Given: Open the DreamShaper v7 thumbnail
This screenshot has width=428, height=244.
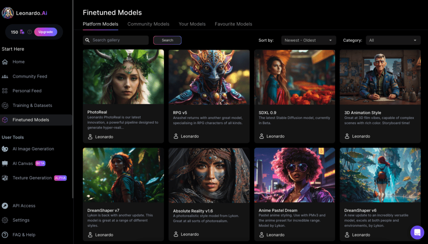Looking at the screenshot, I should (123, 175).
